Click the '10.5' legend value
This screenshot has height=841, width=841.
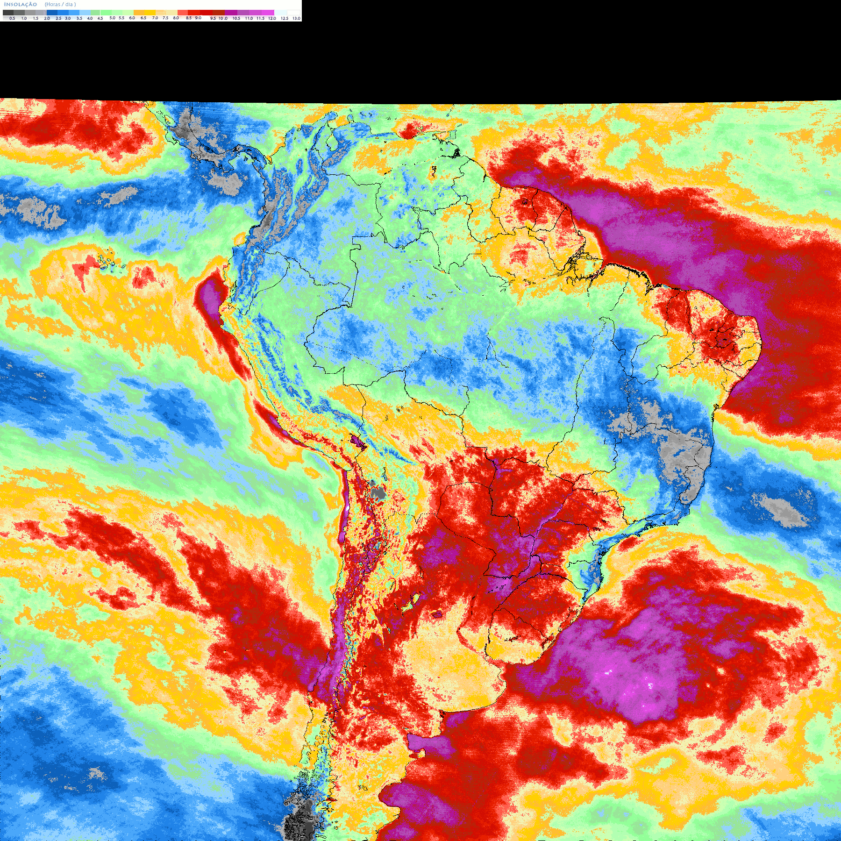point(236,18)
